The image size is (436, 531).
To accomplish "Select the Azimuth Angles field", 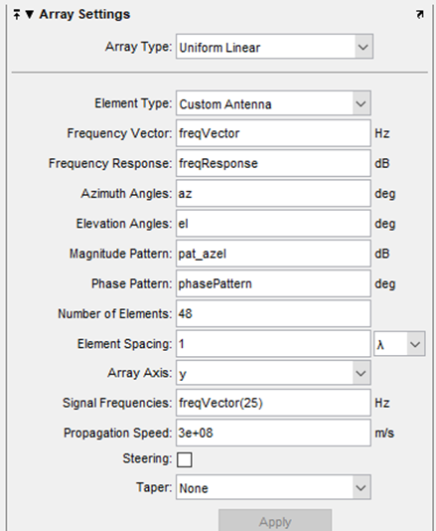I will coord(273,193).
